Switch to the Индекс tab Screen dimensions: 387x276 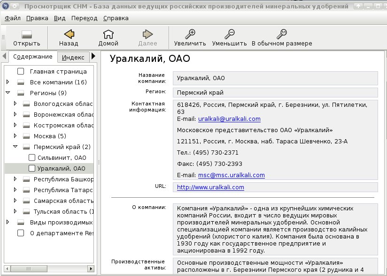pyautogui.click(x=73, y=57)
